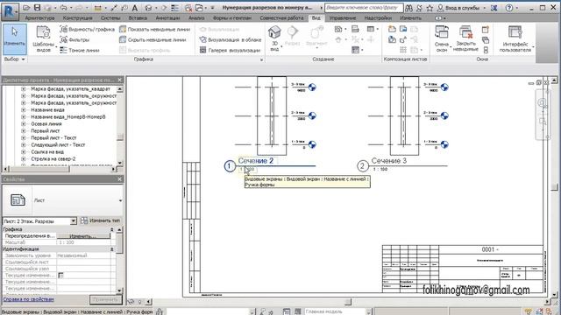The image size is (561, 315).
Task: Switch to the Вставка tab
Action: [x=138, y=17]
